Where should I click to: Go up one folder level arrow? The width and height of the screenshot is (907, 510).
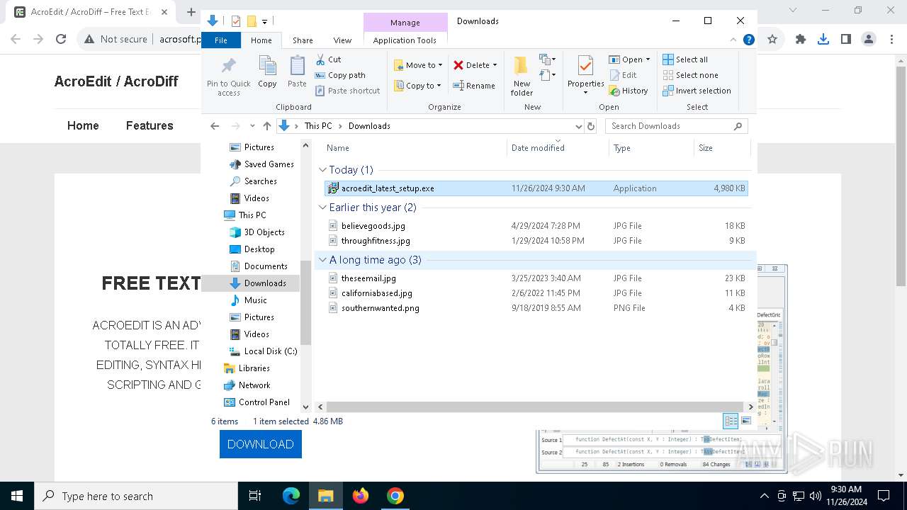[266, 126]
